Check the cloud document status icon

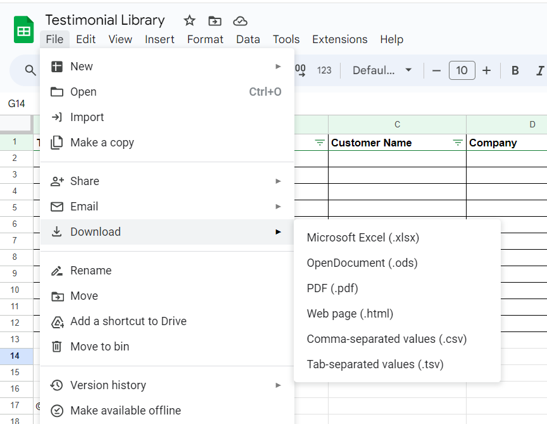tap(240, 21)
